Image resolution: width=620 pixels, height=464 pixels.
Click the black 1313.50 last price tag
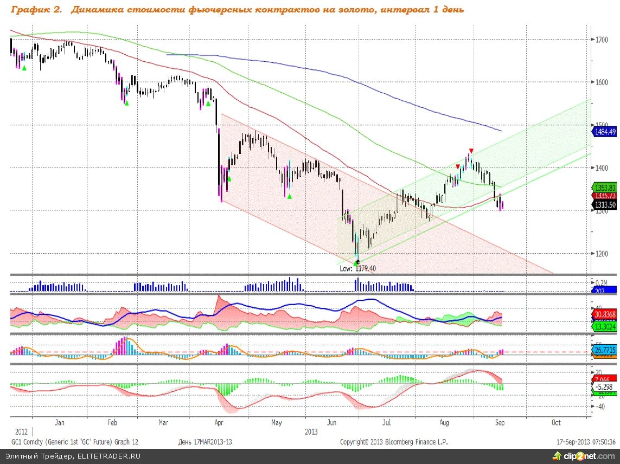[604, 204]
